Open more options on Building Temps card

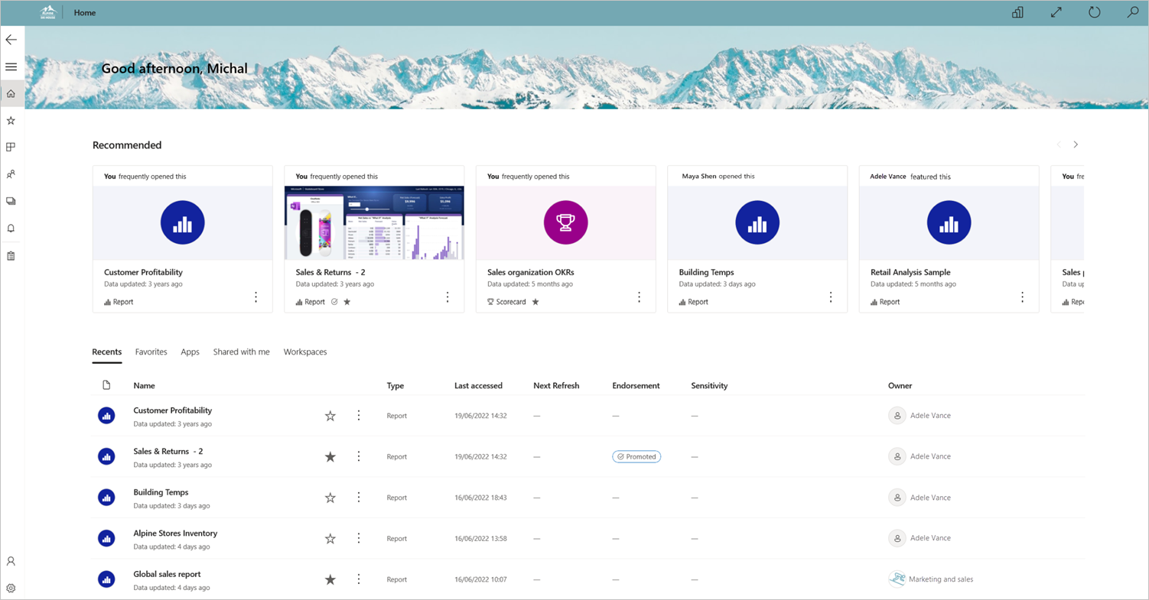pos(831,297)
